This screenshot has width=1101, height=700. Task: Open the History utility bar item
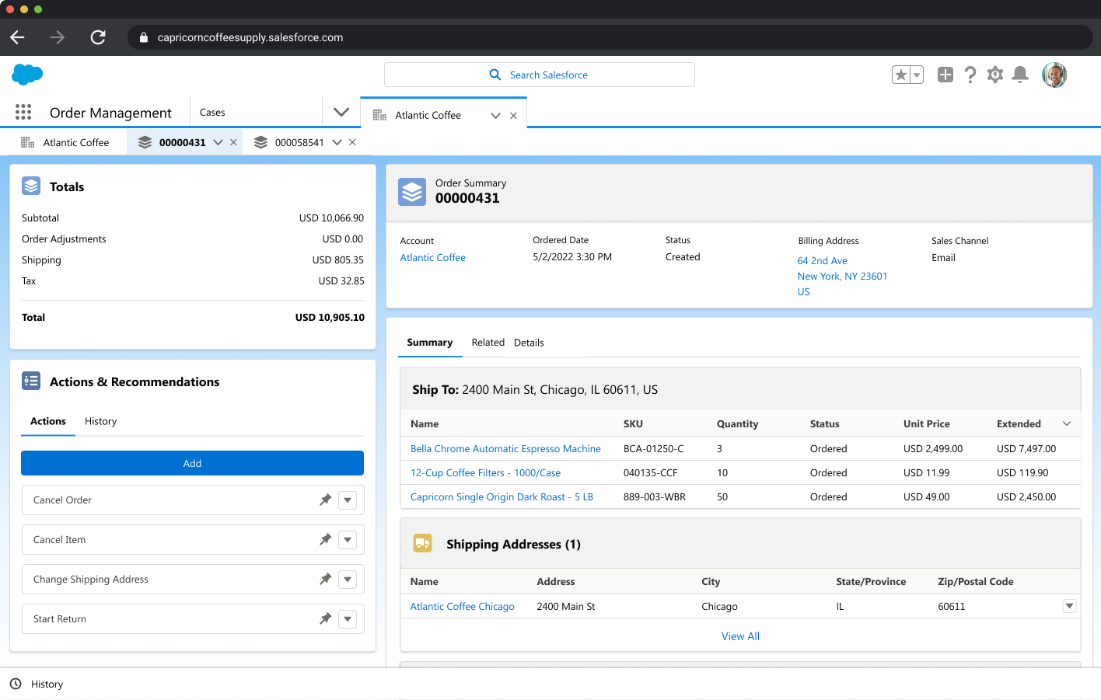37,684
